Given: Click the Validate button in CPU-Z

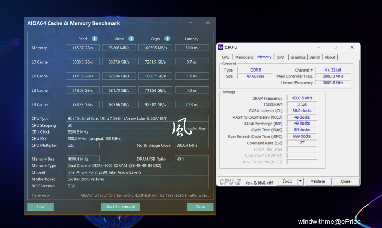Looking at the screenshot, I should [318, 181].
